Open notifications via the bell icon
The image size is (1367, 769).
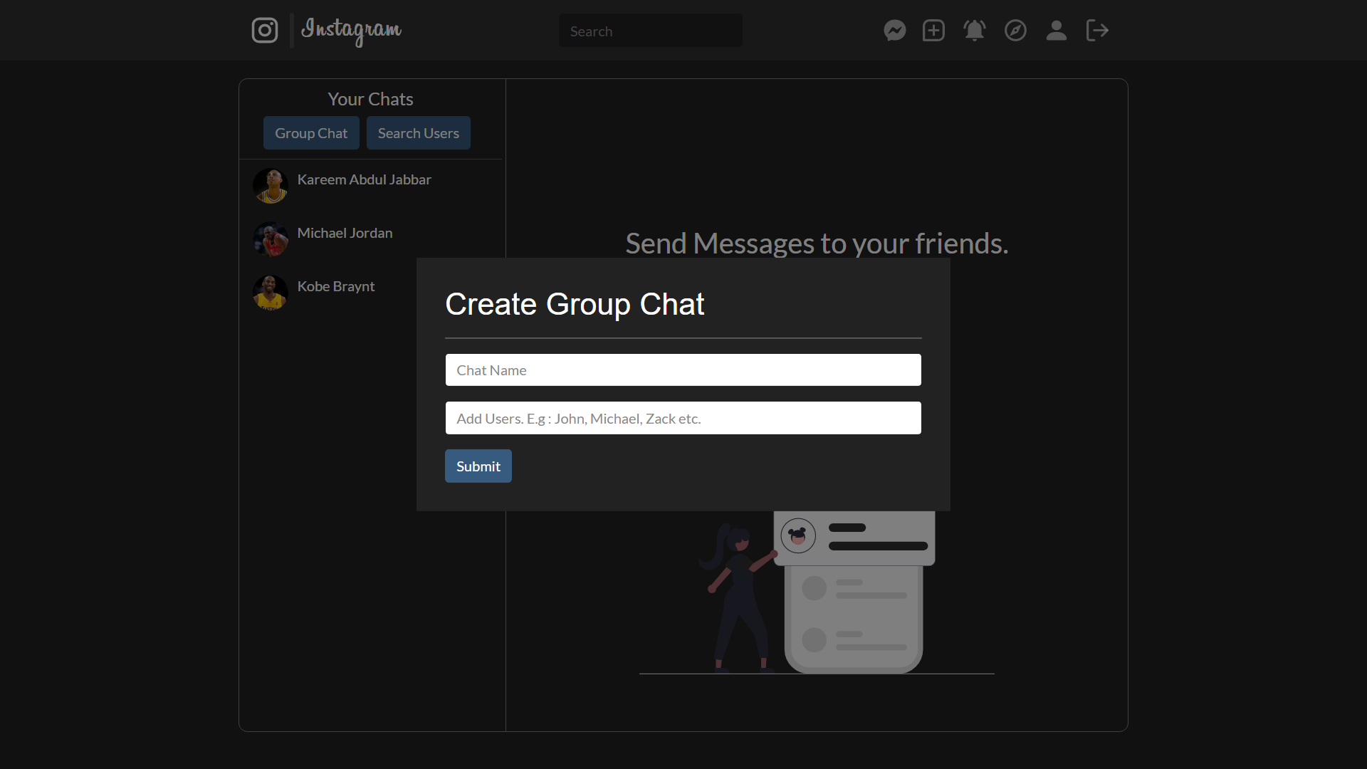click(974, 30)
